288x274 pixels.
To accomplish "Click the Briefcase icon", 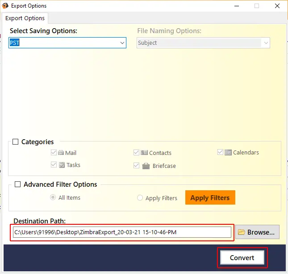I will [x=146, y=166].
